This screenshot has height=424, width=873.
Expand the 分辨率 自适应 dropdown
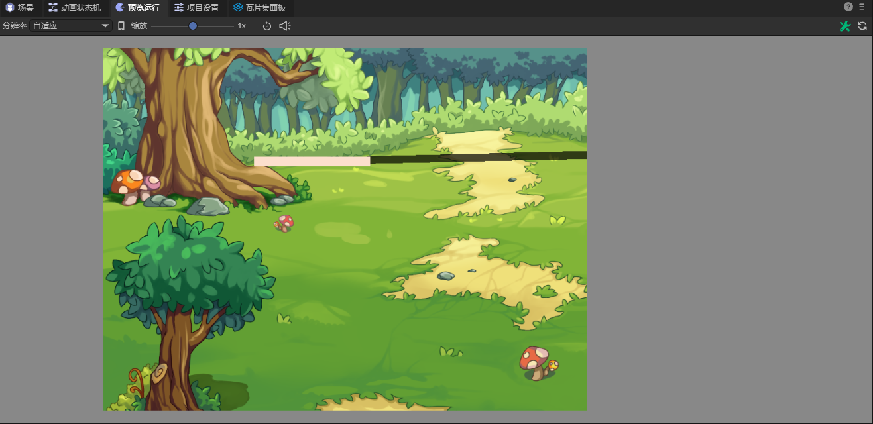point(72,26)
